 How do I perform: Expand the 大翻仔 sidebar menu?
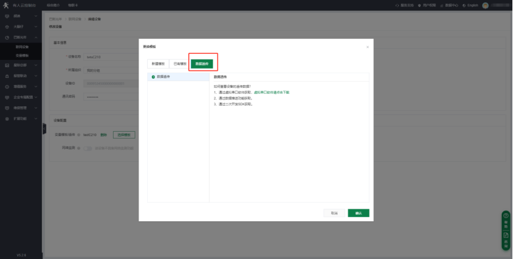click(21, 26)
